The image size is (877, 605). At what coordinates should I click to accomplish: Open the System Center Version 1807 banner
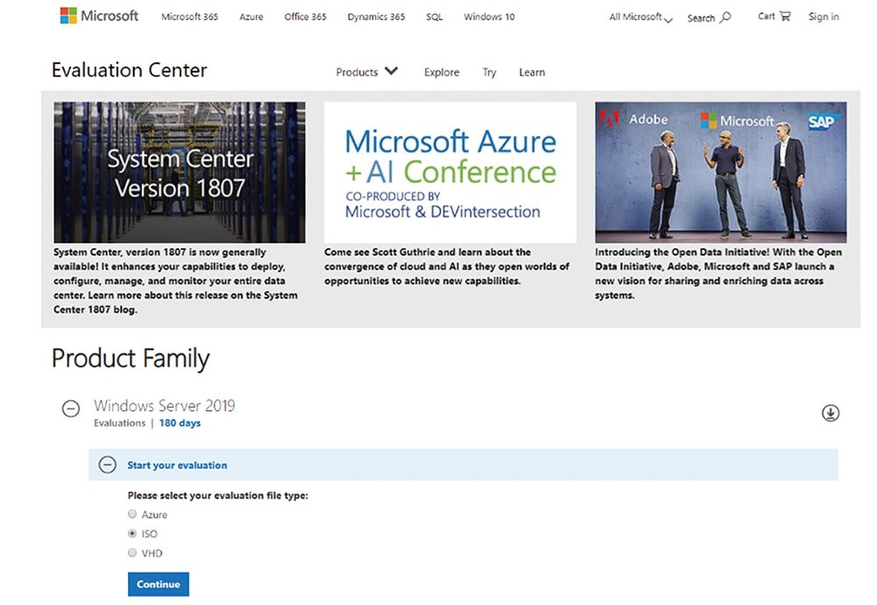pos(180,172)
